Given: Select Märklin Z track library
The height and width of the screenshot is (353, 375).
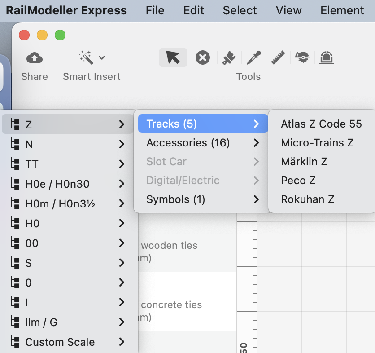Looking at the screenshot, I should point(304,162).
